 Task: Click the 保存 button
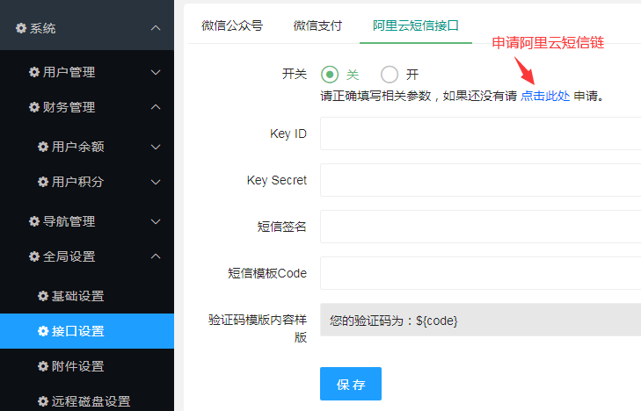(x=351, y=385)
